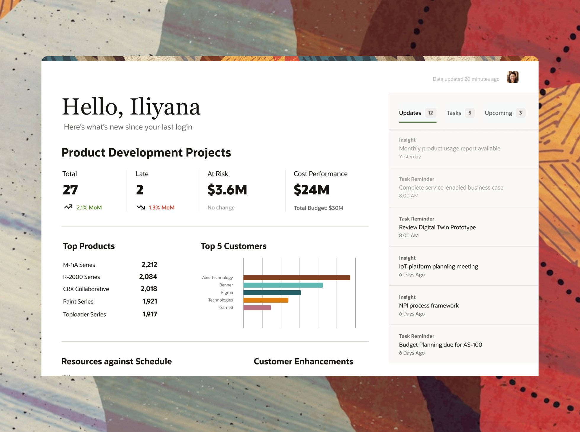Open Budget Planning due for AS-100 reminder

440,344
